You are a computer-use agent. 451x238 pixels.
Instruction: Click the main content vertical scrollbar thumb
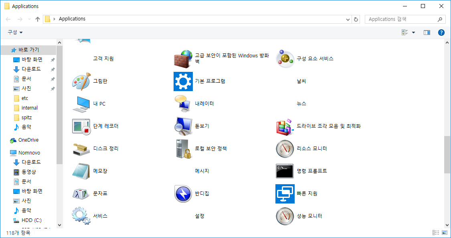coord(447,155)
